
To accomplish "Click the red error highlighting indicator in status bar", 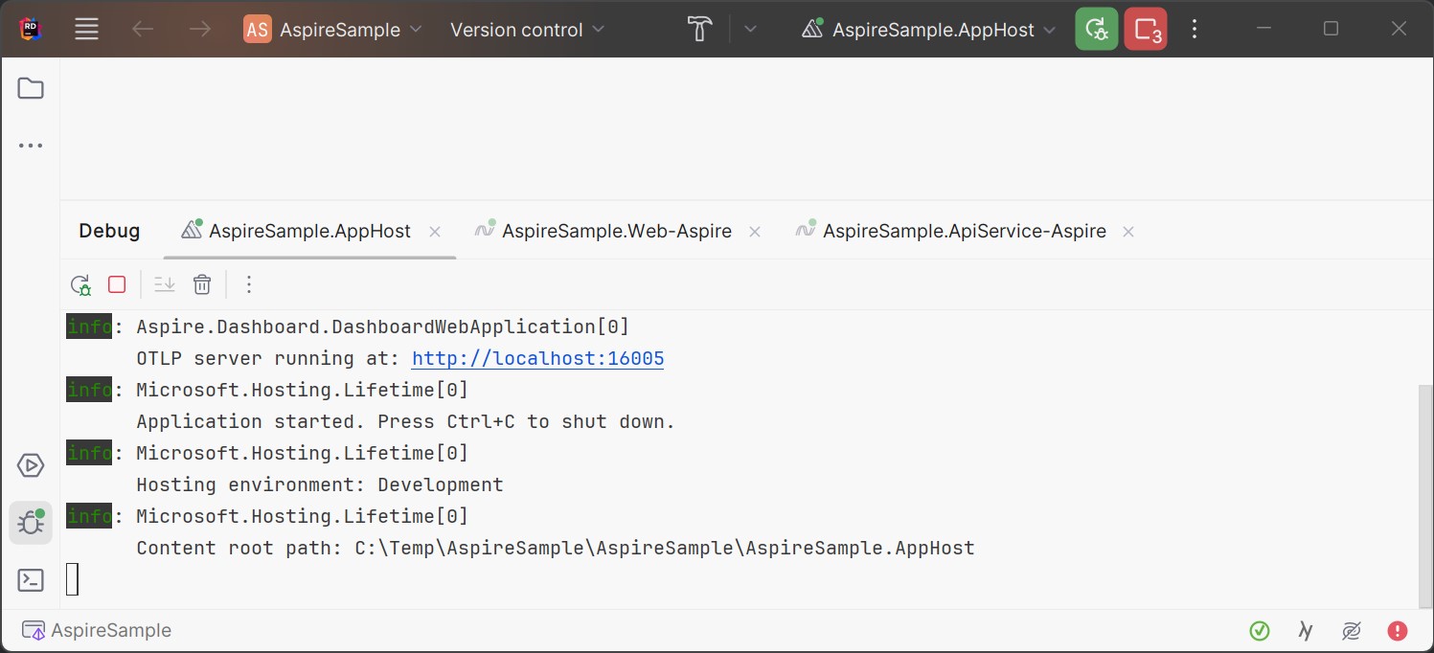I will click(1397, 630).
